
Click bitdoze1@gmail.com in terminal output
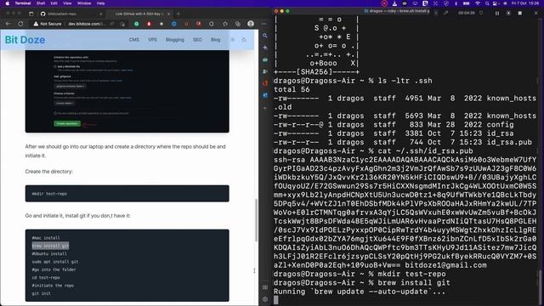(445, 265)
